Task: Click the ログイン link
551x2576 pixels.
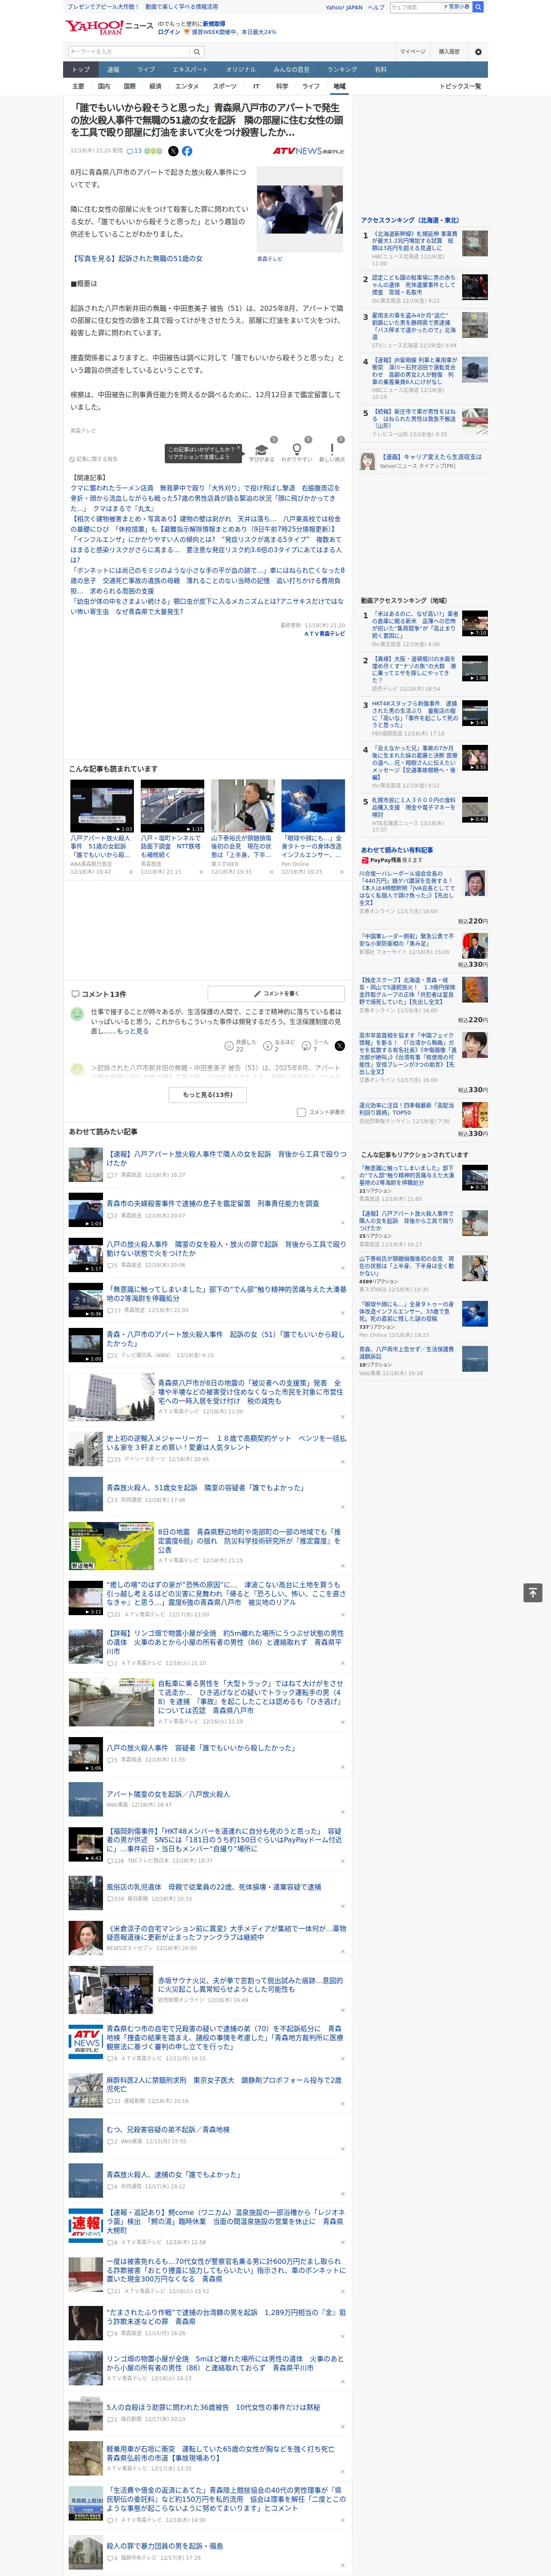Action: (x=169, y=32)
